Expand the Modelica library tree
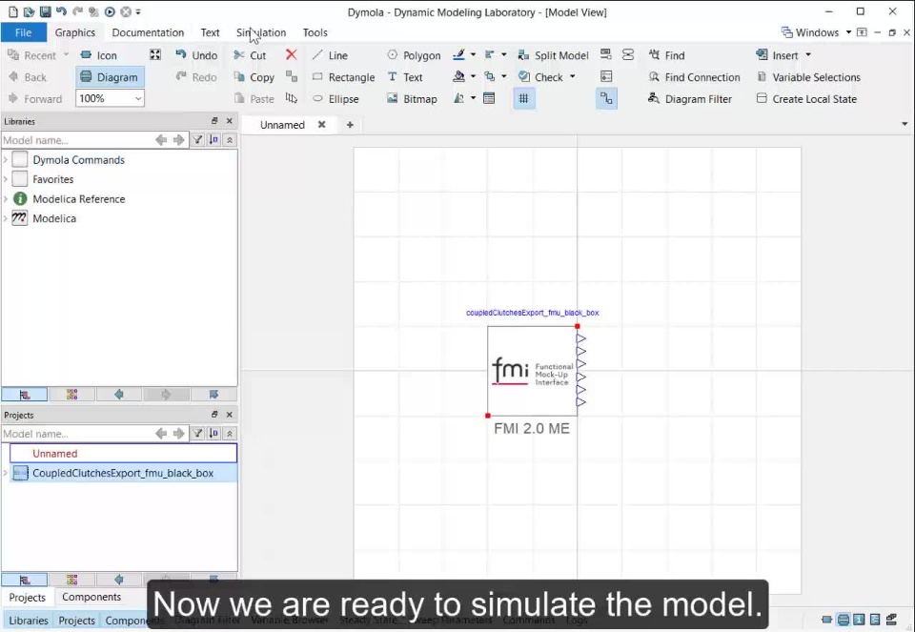 [x=6, y=218]
